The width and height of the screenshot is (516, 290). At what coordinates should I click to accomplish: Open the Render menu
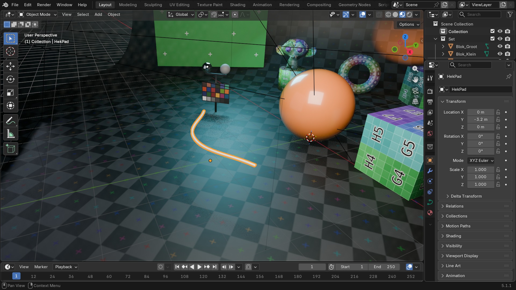point(44,5)
